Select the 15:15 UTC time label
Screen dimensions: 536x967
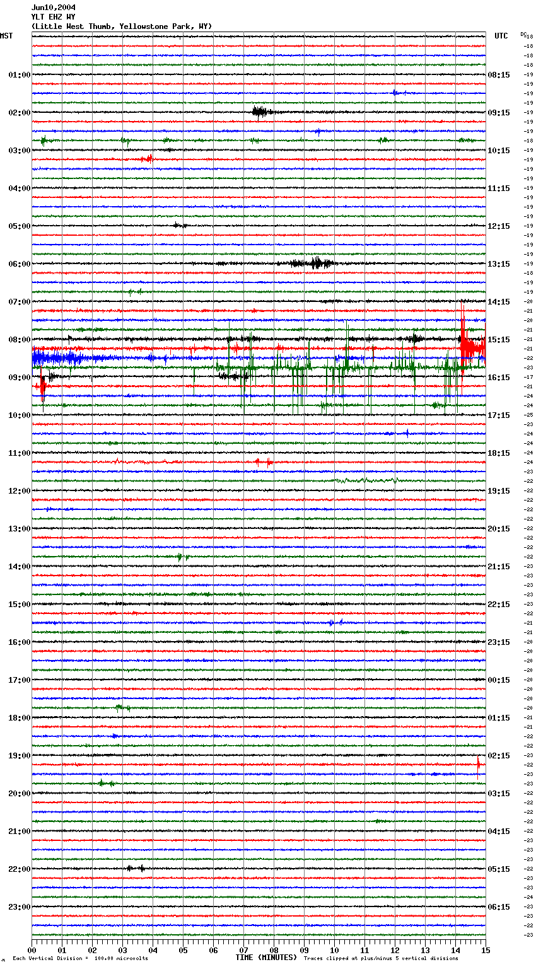pos(499,340)
